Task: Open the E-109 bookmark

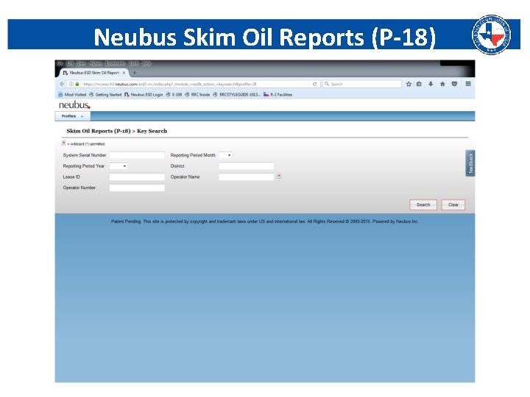Action: tap(174, 95)
